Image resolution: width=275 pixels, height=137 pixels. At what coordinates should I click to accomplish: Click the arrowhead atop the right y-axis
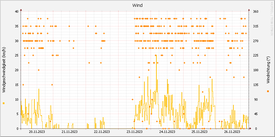click(249, 10)
